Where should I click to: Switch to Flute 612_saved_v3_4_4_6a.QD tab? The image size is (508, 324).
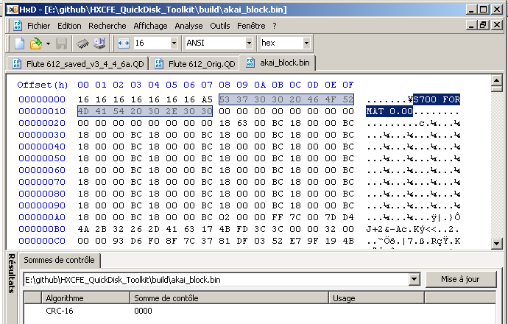coord(78,64)
